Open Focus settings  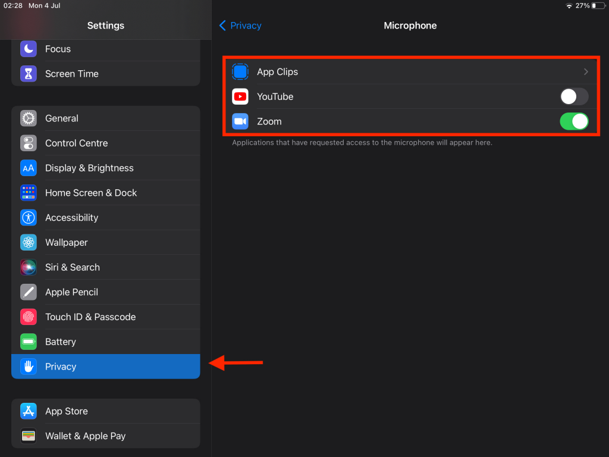click(x=106, y=49)
